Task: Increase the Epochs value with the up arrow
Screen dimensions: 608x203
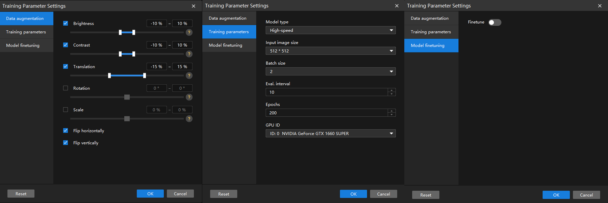Action: (x=391, y=111)
